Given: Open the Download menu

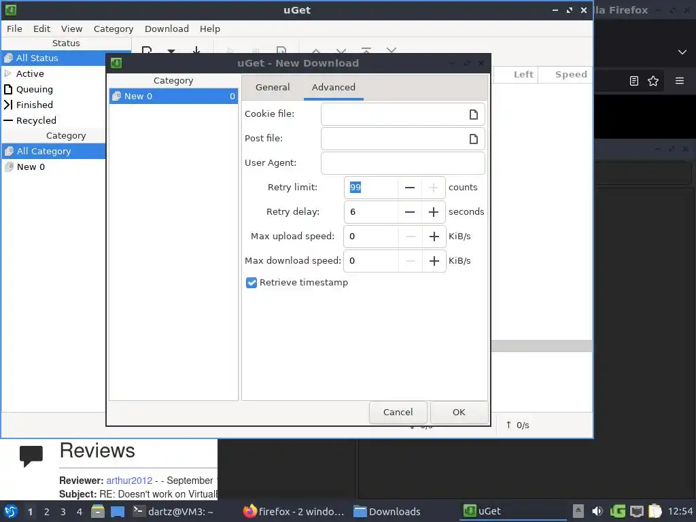Looking at the screenshot, I should (x=167, y=29).
